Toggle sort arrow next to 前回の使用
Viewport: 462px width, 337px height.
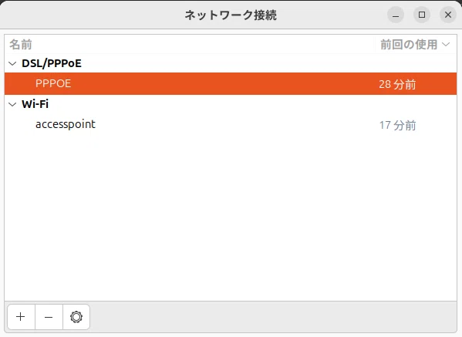point(446,45)
